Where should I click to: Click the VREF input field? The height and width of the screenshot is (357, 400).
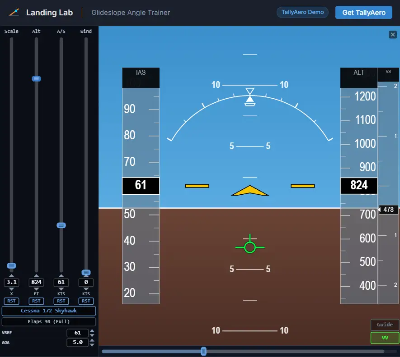tap(78, 333)
